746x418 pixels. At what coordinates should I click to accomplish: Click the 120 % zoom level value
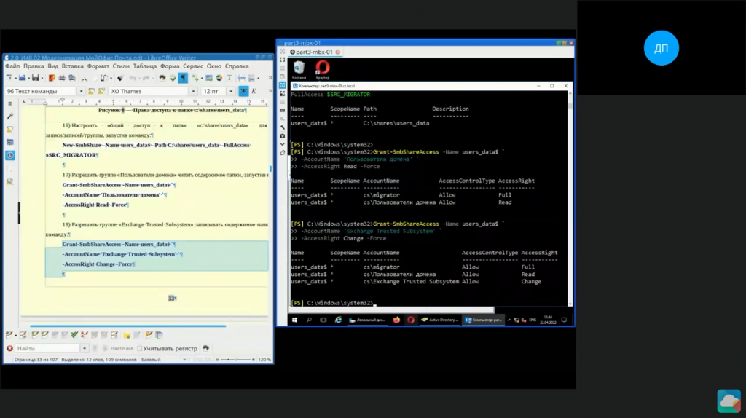(264, 360)
